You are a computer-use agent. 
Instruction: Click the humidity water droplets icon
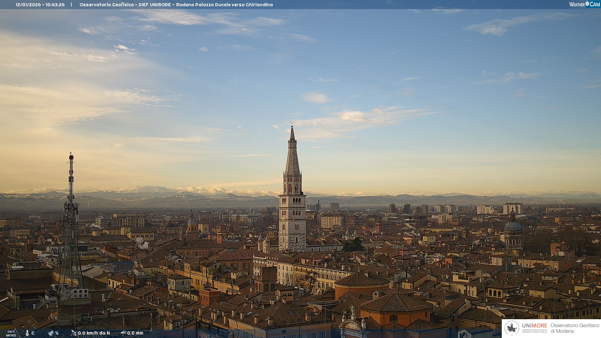click(x=51, y=333)
